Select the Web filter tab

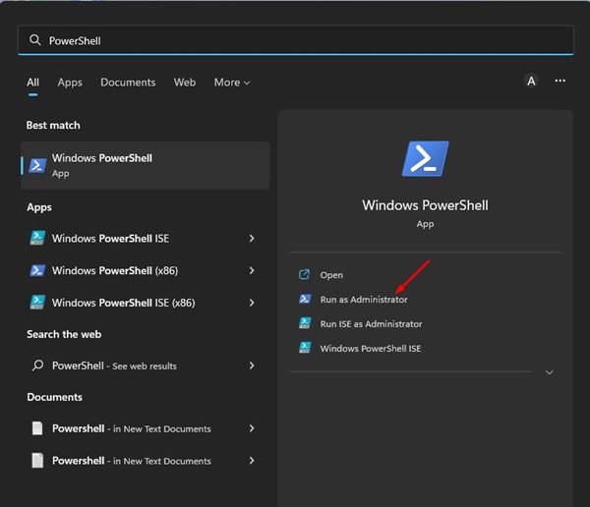[x=185, y=83]
